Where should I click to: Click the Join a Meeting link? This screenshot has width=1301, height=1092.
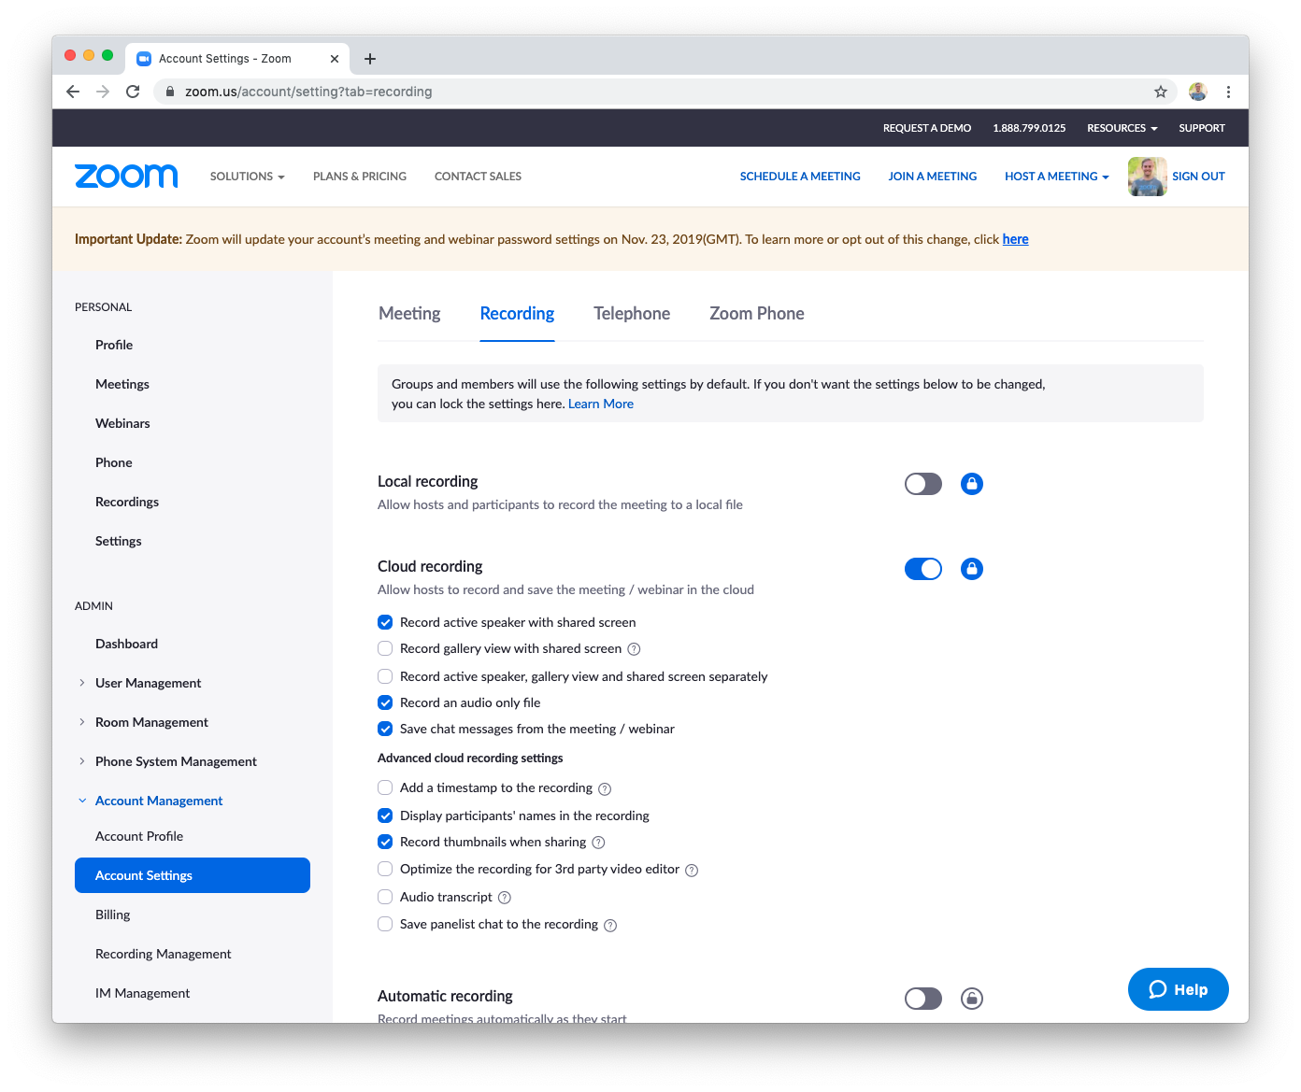point(933,177)
